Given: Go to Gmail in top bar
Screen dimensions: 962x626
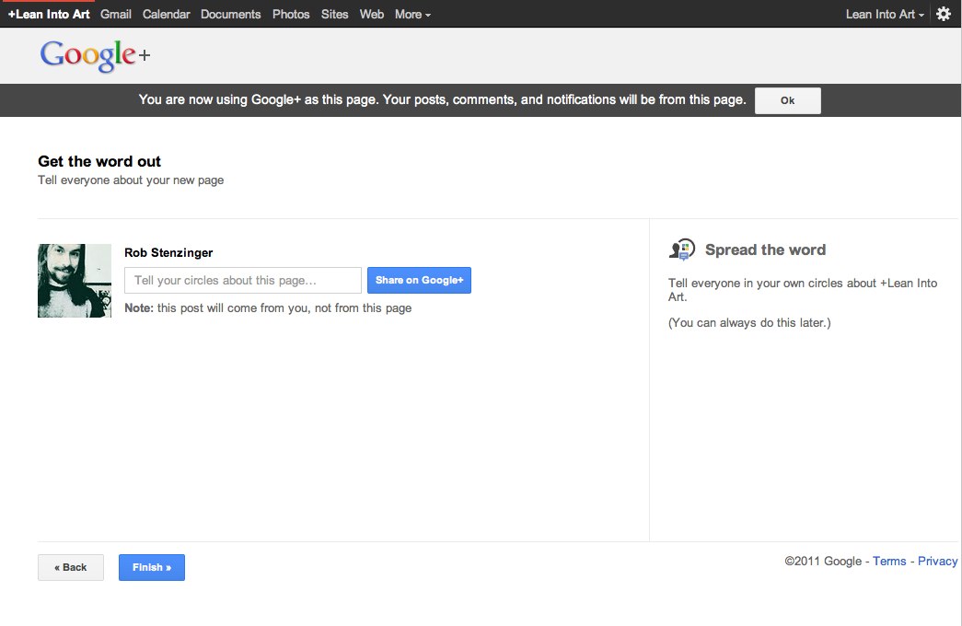Looking at the screenshot, I should (x=116, y=14).
